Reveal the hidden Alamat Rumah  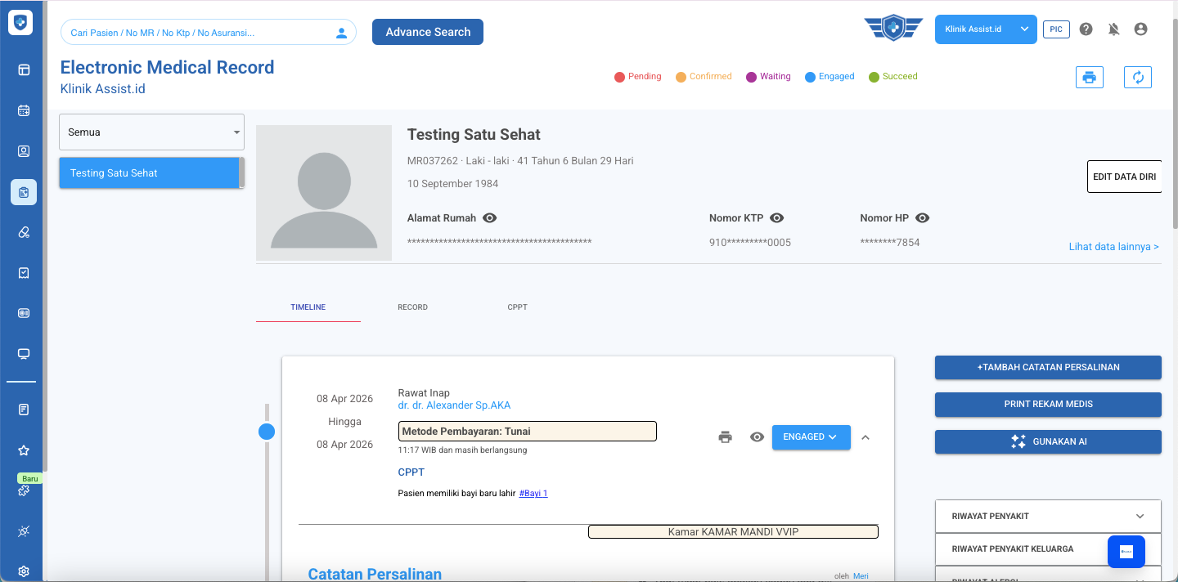tap(490, 218)
